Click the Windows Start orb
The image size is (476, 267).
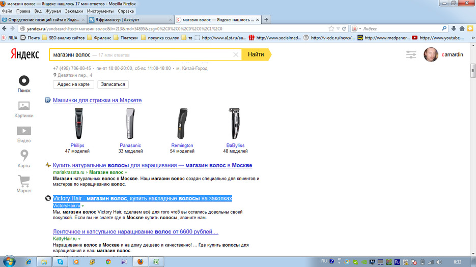tap(9, 261)
